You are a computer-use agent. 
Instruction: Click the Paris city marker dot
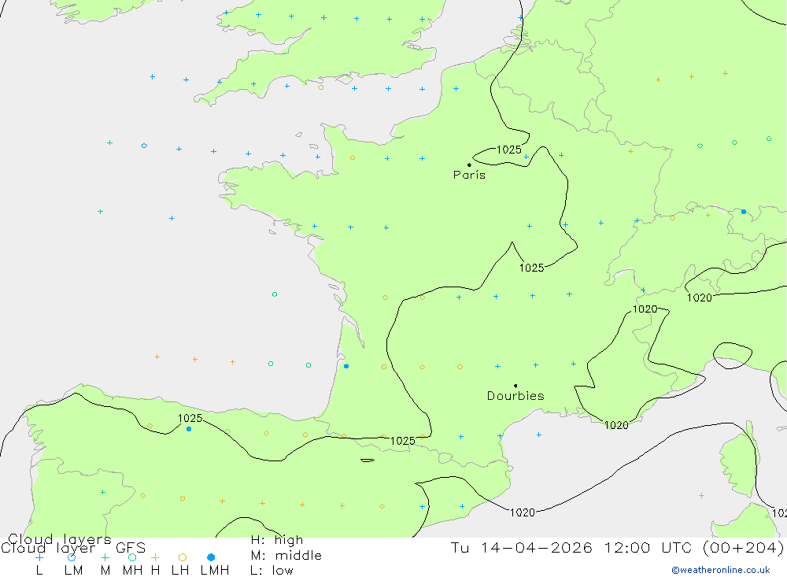pos(469,165)
